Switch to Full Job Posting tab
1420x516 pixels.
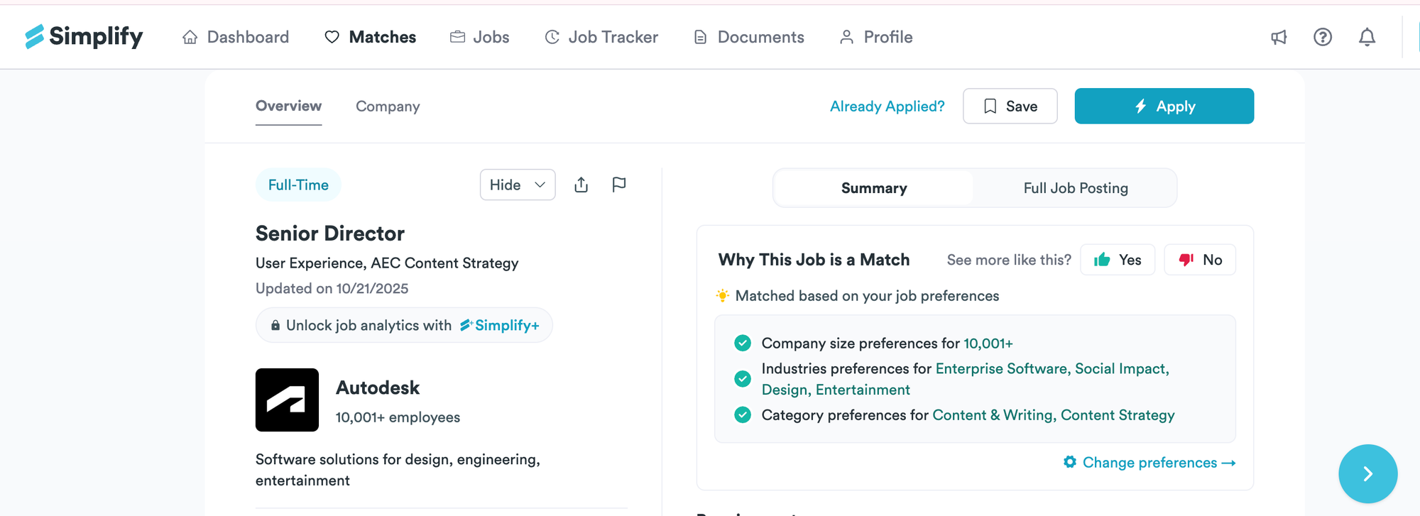click(1075, 188)
